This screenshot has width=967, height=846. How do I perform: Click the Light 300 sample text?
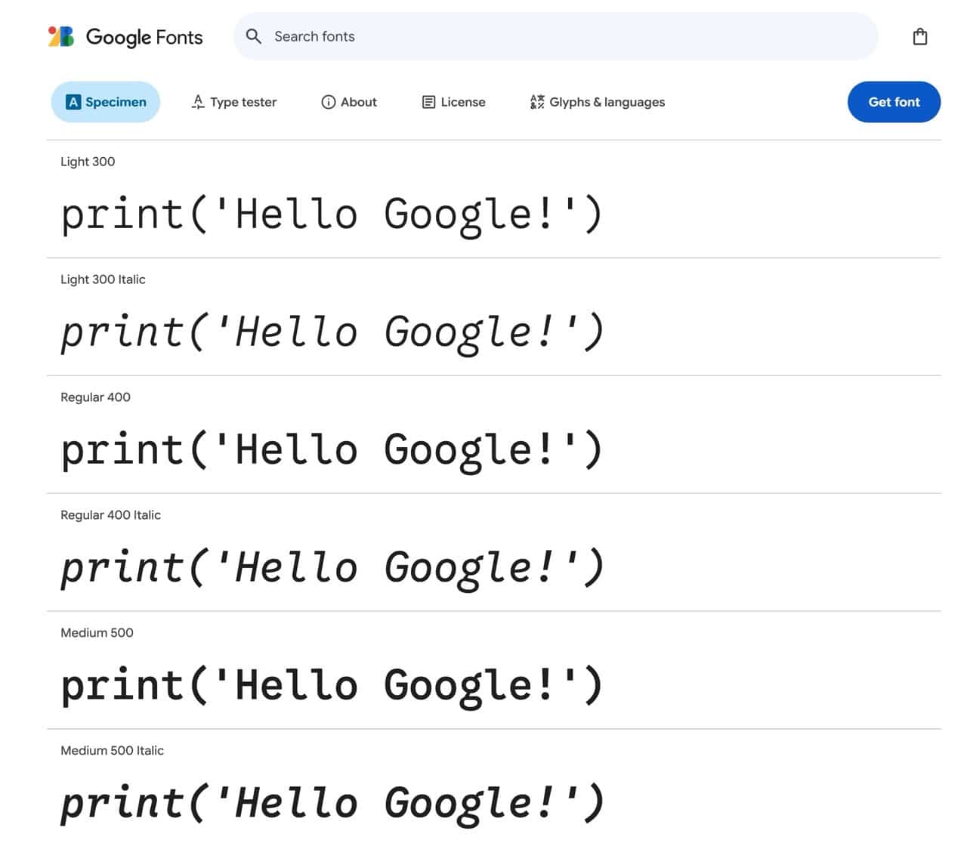click(332, 215)
